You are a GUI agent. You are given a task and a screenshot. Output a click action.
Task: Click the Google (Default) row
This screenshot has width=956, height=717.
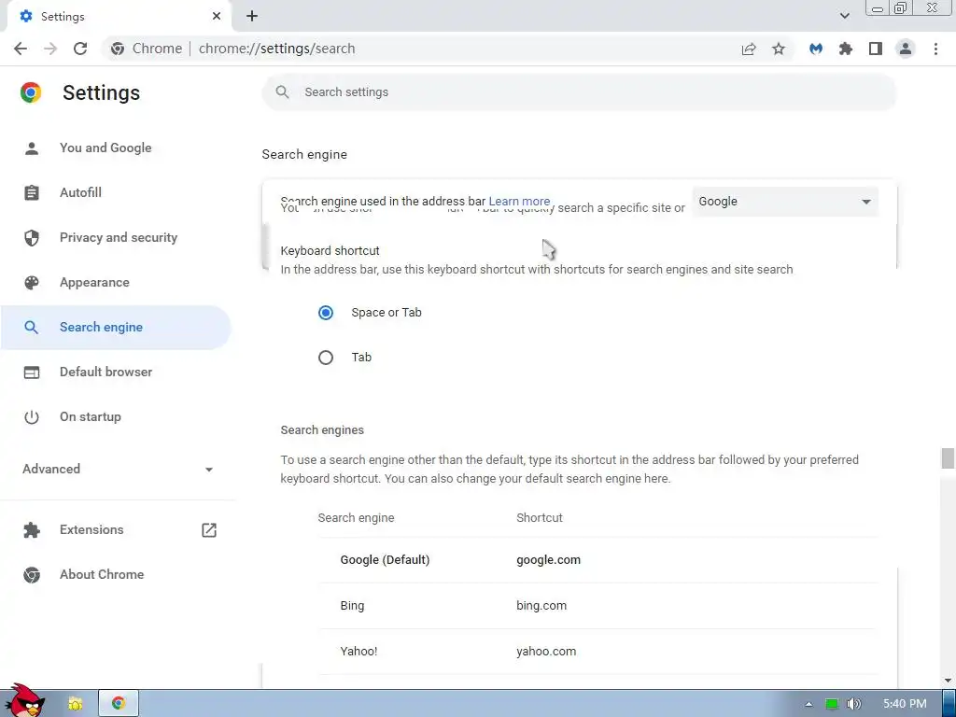click(x=597, y=560)
